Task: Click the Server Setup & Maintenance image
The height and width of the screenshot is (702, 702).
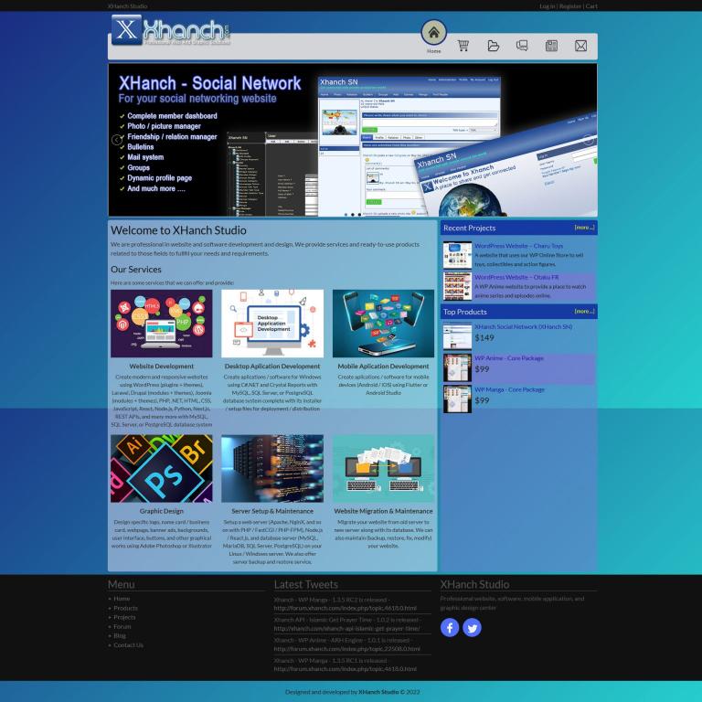Action: pyautogui.click(x=272, y=468)
